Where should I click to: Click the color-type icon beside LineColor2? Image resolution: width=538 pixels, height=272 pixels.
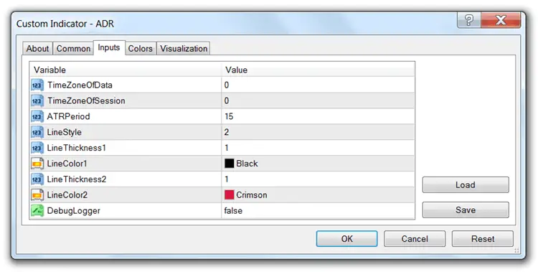pos(37,195)
